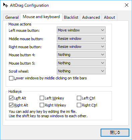Click the 閉じる button
Image resolution: width=132 pixels, height=140 pixels.
click(115, 133)
